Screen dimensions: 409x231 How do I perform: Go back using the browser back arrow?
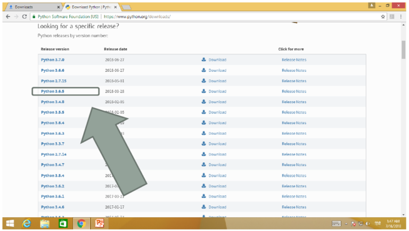pyautogui.click(x=7, y=16)
